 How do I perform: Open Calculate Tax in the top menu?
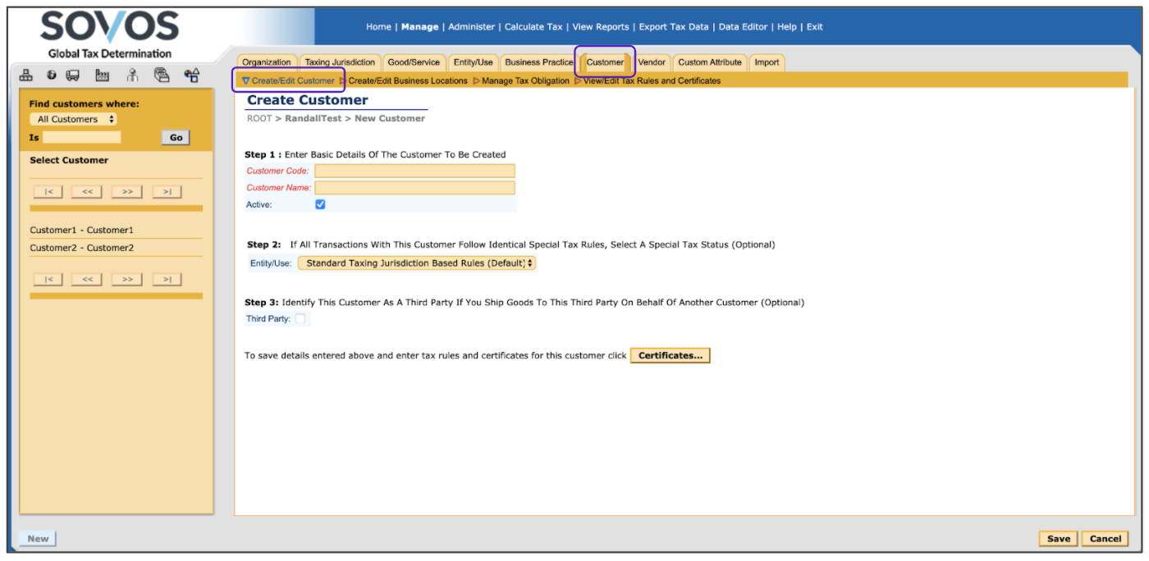[533, 27]
